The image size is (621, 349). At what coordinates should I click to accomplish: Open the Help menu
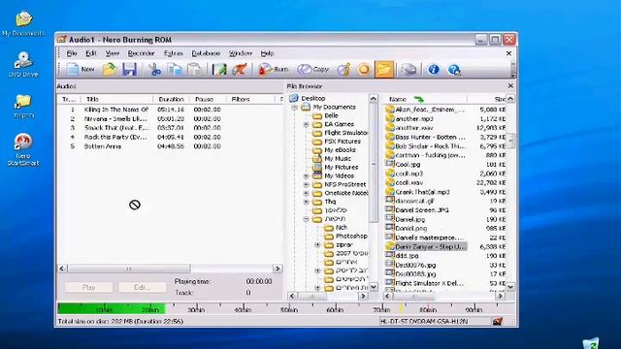[x=267, y=53]
